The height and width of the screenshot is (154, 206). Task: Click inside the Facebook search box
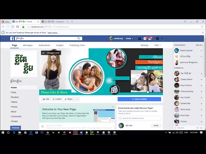(x=46, y=38)
